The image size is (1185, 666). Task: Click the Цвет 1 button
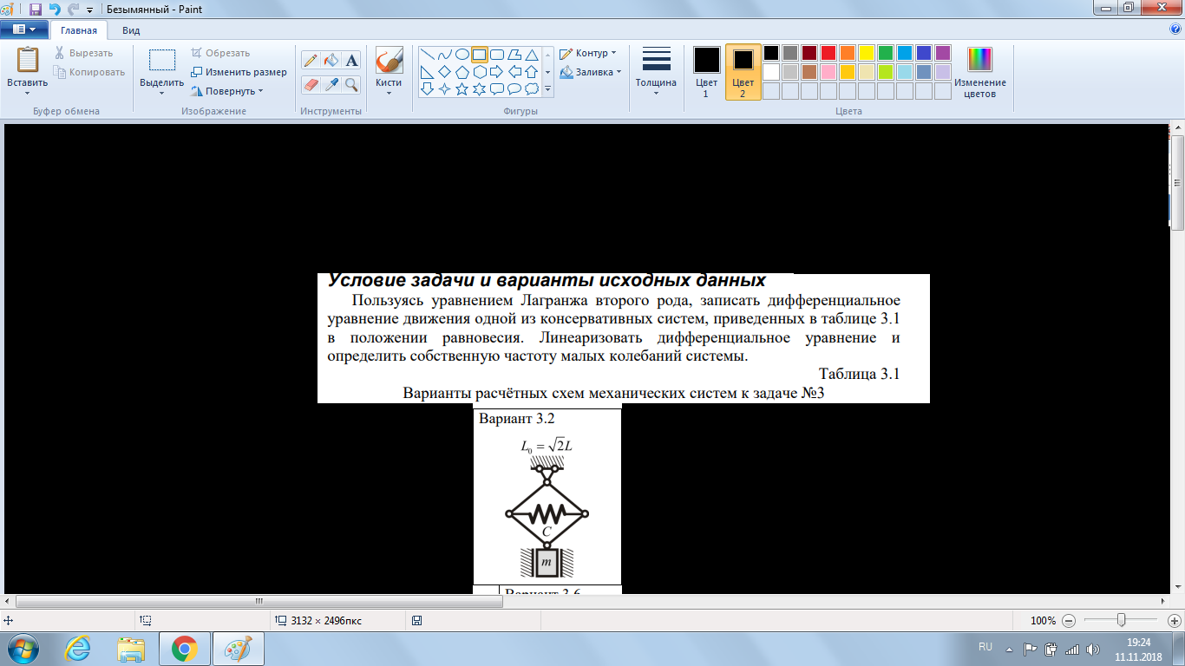706,71
